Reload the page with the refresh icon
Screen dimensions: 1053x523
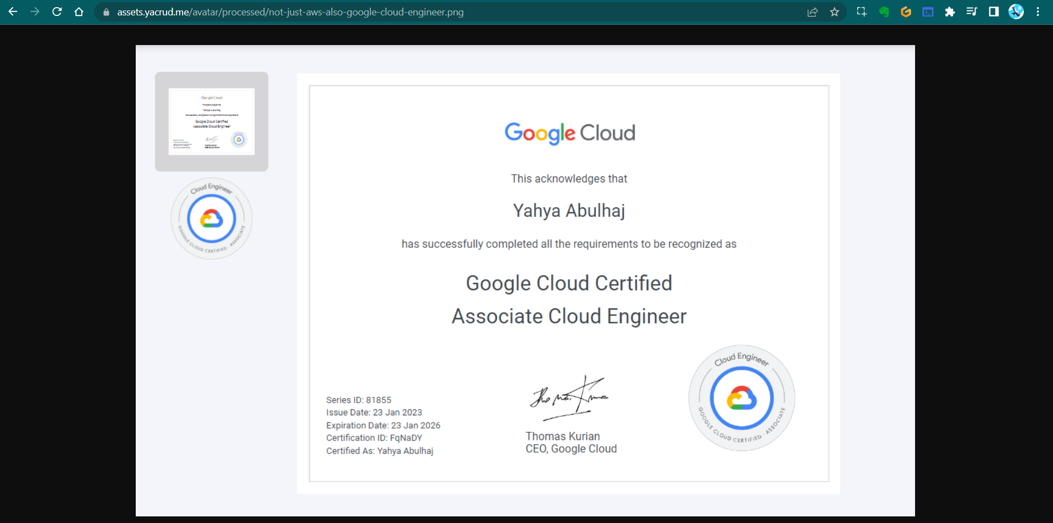[x=57, y=12]
